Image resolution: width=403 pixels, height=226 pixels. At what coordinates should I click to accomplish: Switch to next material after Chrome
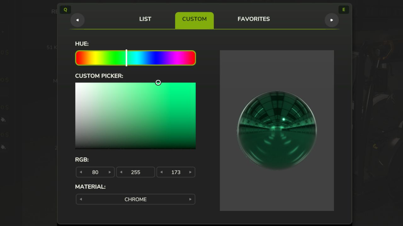tap(190, 199)
